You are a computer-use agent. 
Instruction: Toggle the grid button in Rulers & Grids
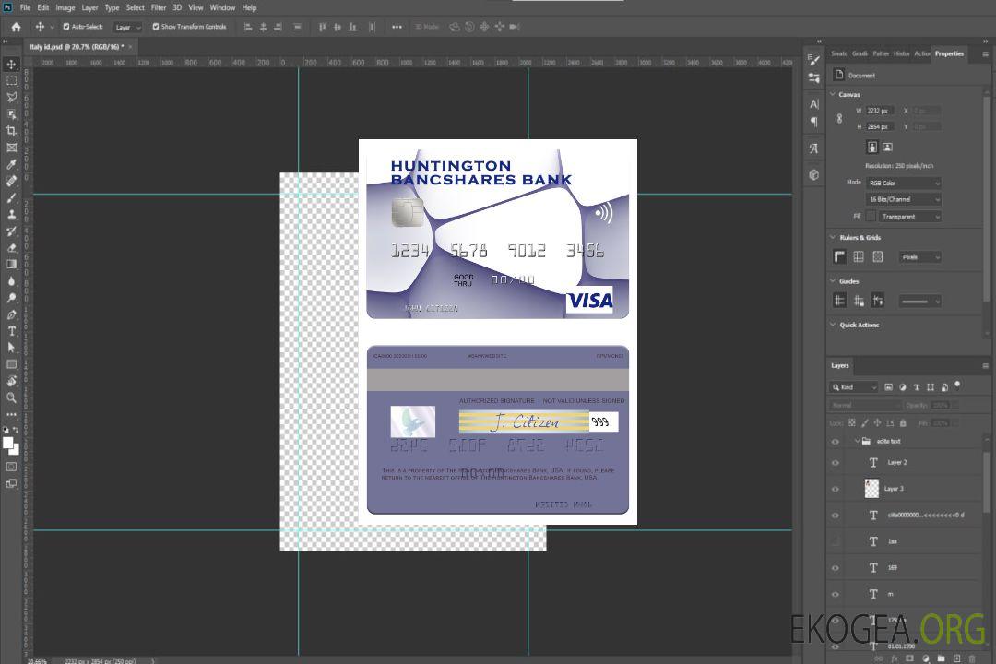click(x=859, y=256)
